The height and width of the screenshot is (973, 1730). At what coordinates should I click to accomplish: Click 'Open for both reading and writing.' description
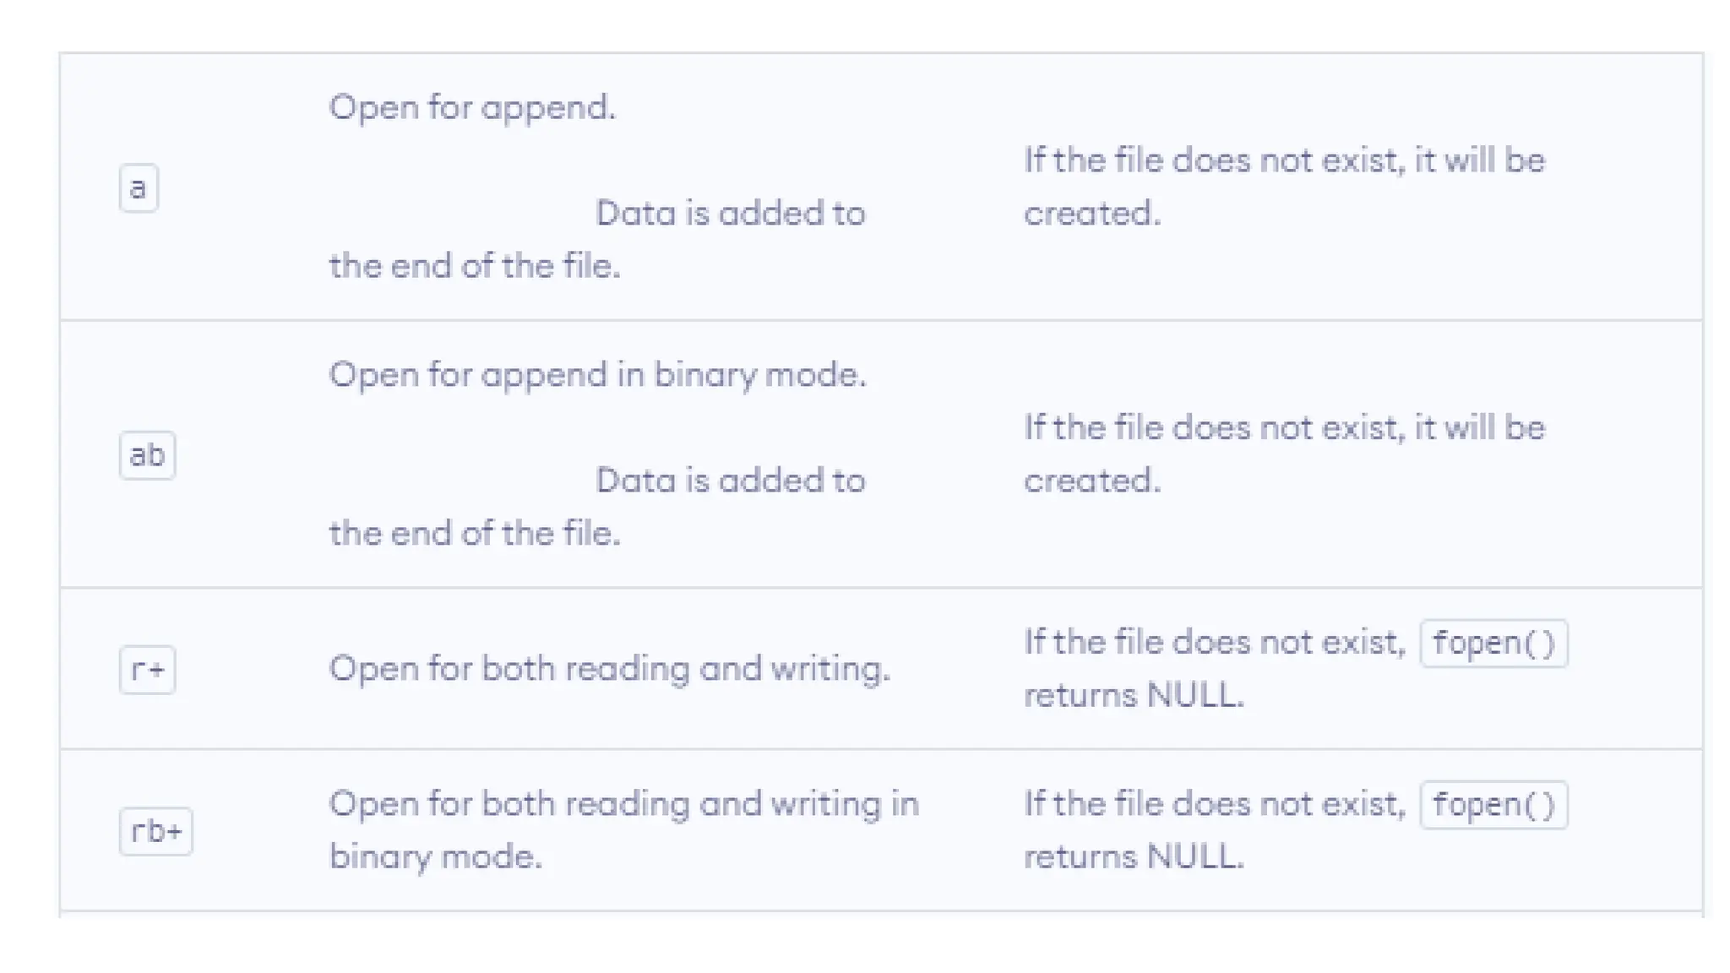609,669
